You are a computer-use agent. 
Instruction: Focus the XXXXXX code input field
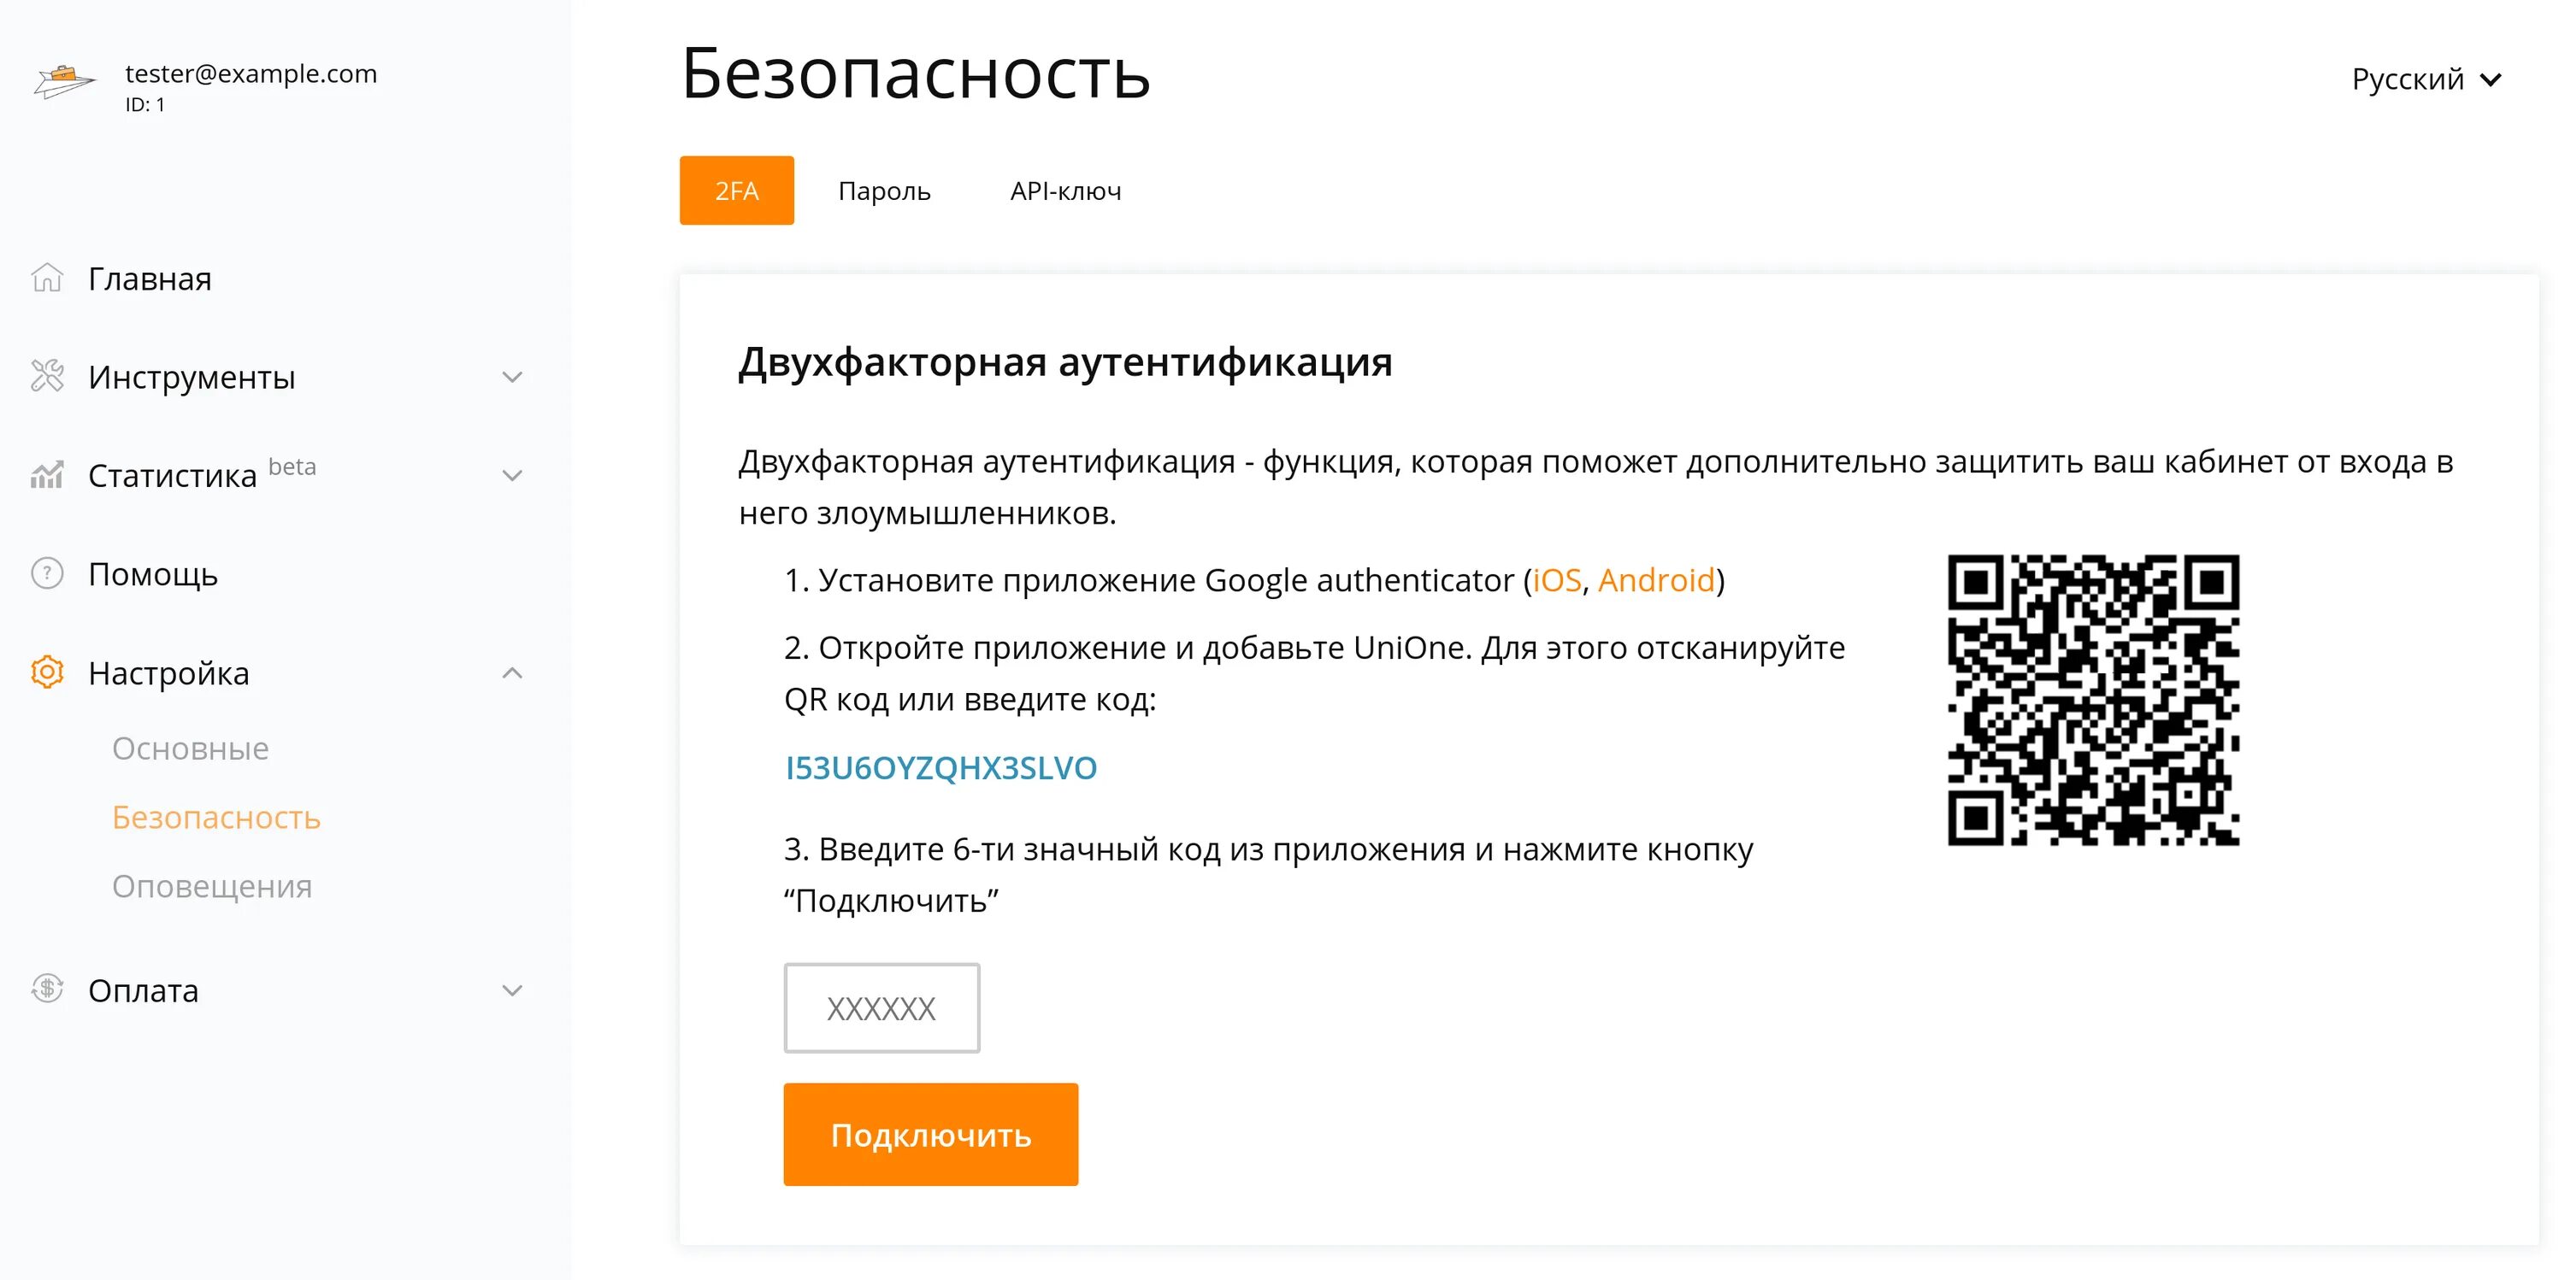point(882,1007)
